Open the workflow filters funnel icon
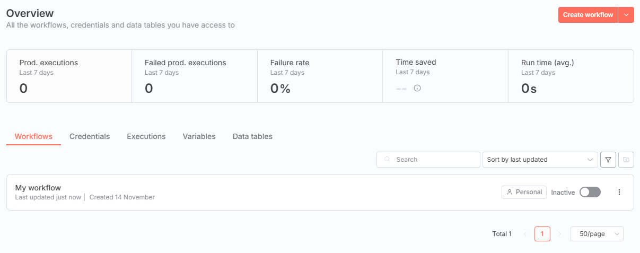This screenshot has height=253, width=640. point(608,160)
